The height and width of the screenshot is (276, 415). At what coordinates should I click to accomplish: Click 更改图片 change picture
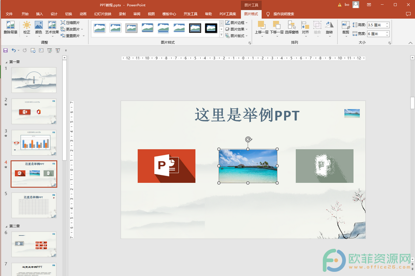(72, 29)
